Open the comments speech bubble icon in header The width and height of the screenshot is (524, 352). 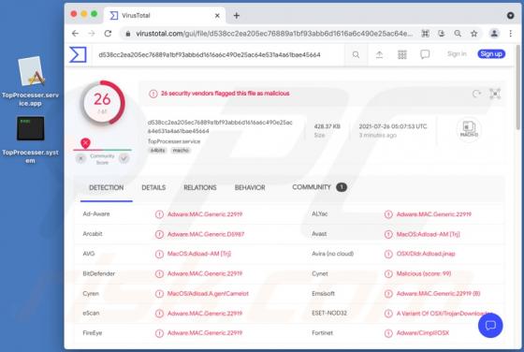click(425, 54)
